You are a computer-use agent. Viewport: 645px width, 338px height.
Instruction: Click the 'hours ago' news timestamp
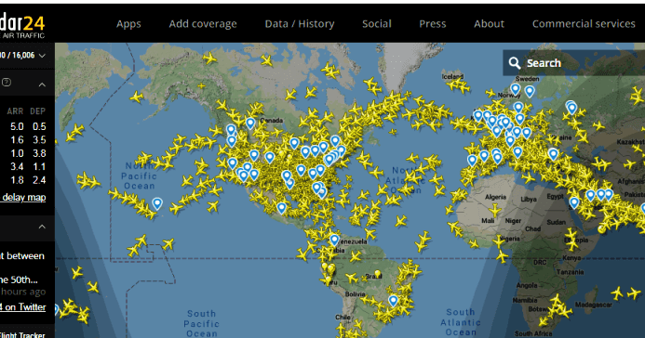tap(23, 292)
